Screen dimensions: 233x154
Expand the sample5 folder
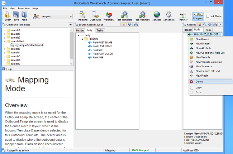tap(5, 57)
